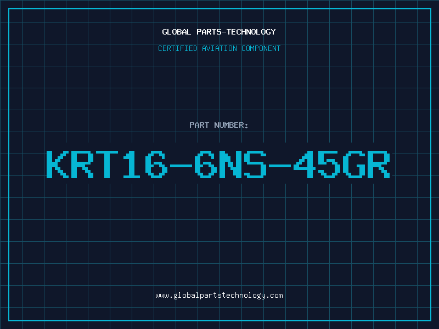
Task: Select the word CERTIFIED in the subtitle
Action: coord(178,48)
